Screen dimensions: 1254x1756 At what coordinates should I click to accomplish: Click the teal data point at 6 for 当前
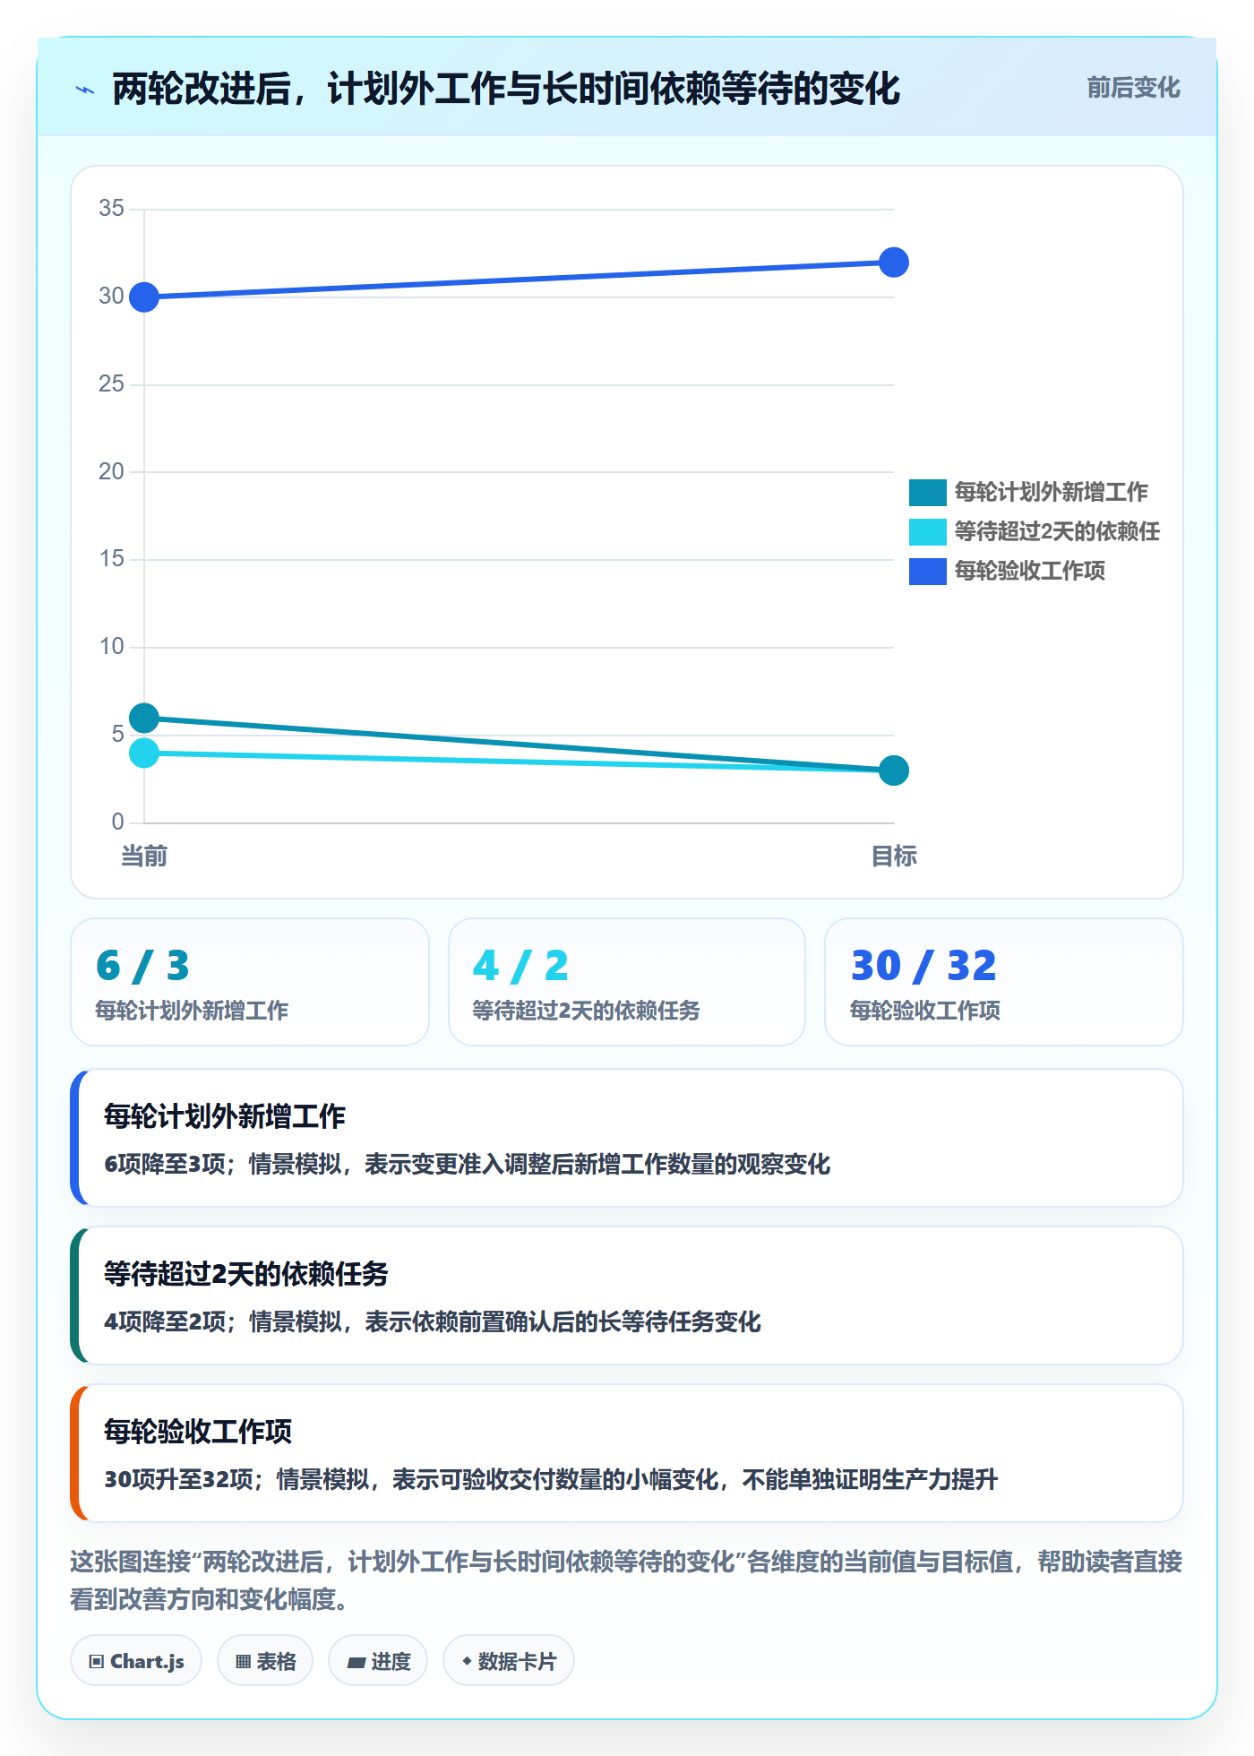[144, 718]
